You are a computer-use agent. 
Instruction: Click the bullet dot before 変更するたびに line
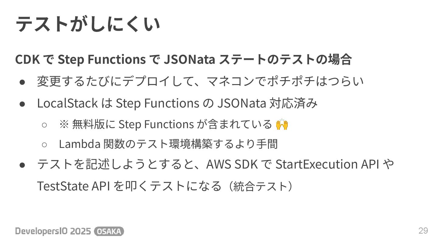[x=22, y=82]
